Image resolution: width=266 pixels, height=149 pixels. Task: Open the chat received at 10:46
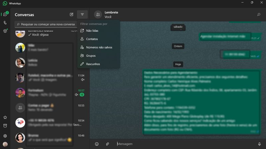pos(50,137)
